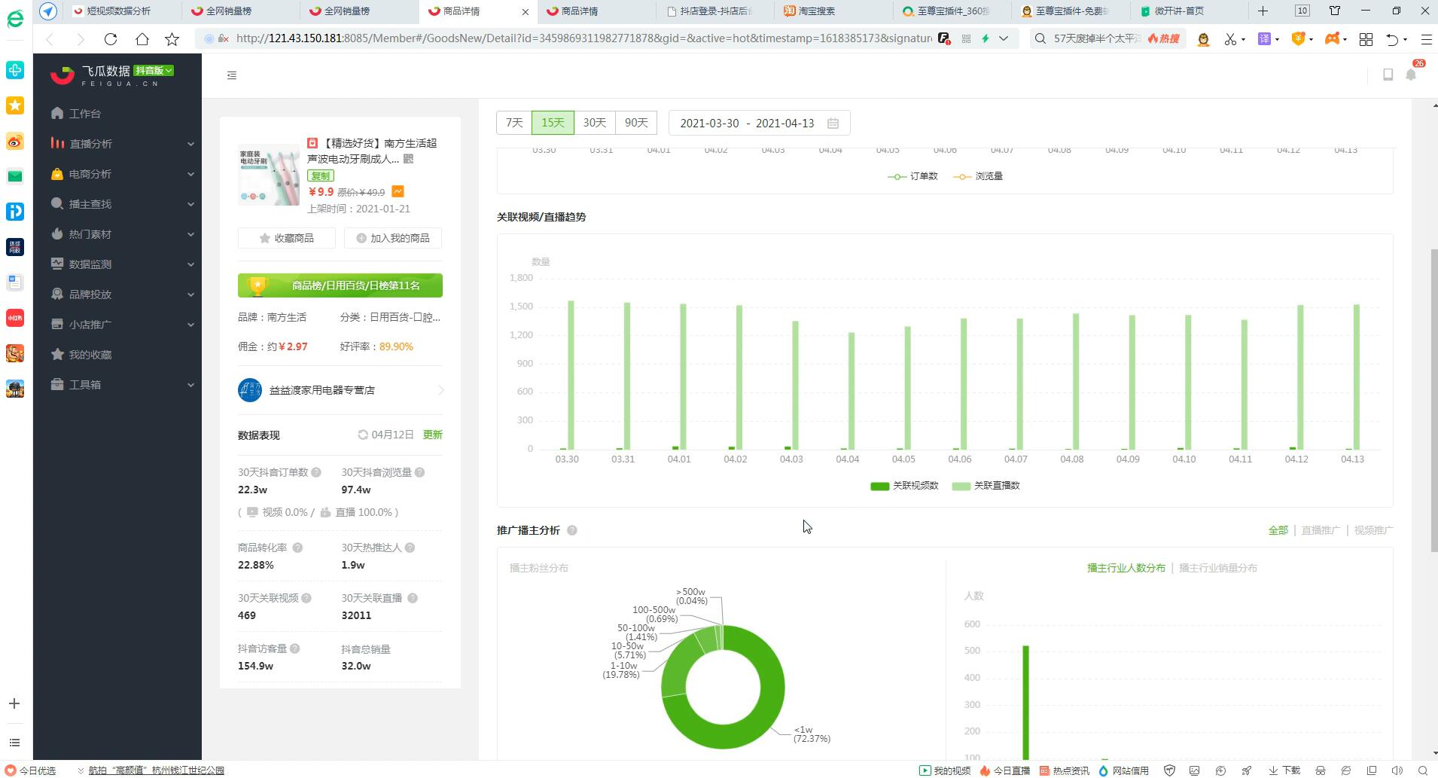This screenshot has height=778, width=1438.
Task: Click 收藏商品 button
Action: click(x=287, y=238)
